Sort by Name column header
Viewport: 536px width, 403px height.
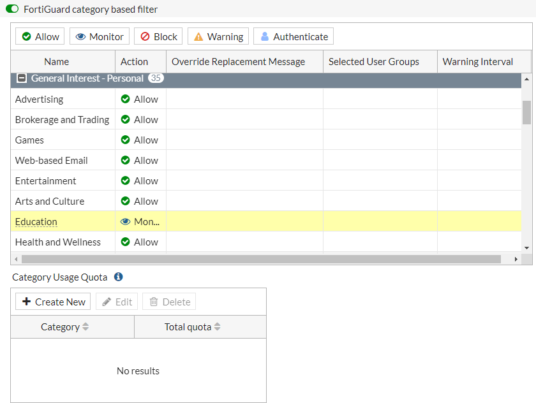pos(63,61)
